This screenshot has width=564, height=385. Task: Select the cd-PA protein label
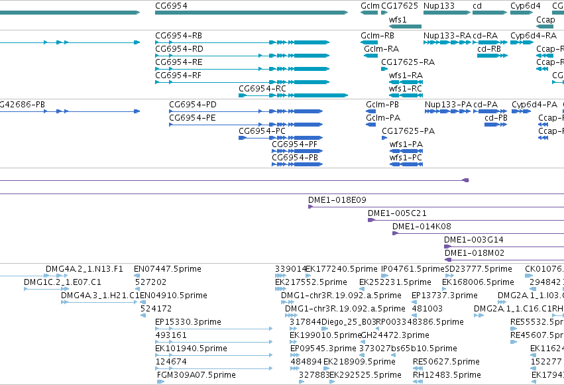(x=486, y=105)
